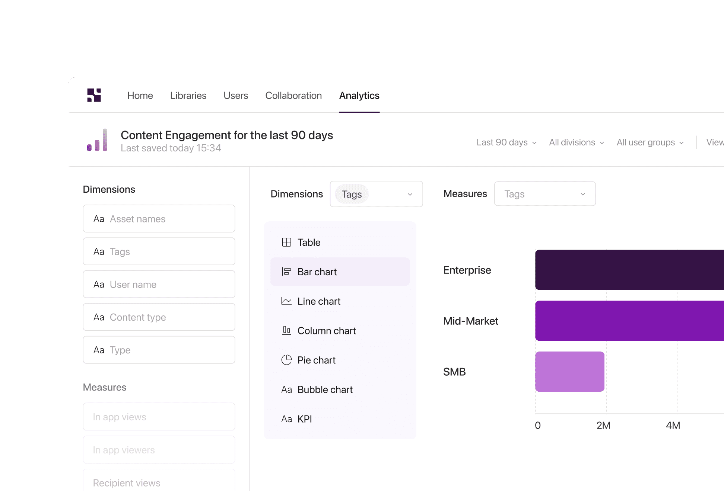Click the Aa icon beside Bubble chart

coord(286,389)
